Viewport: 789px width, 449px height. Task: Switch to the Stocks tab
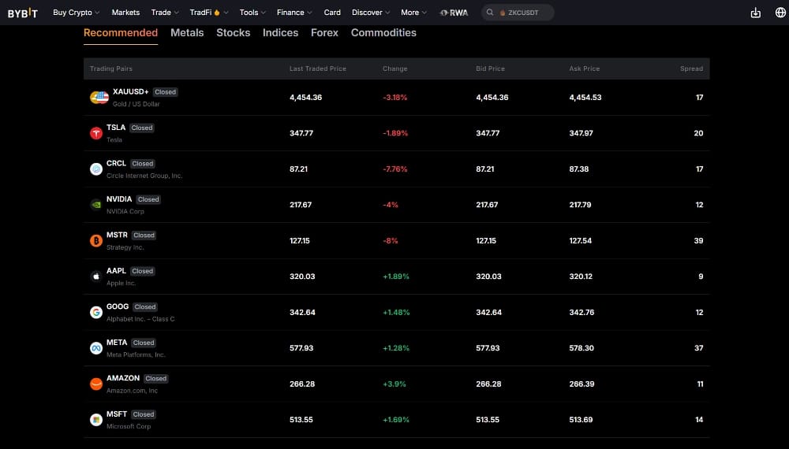pyautogui.click(x=233, y=33)
